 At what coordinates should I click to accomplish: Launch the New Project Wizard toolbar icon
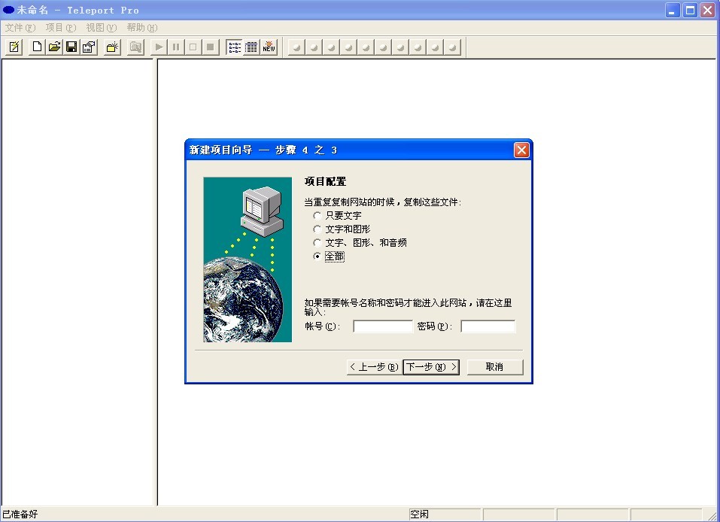pos(14,47)
